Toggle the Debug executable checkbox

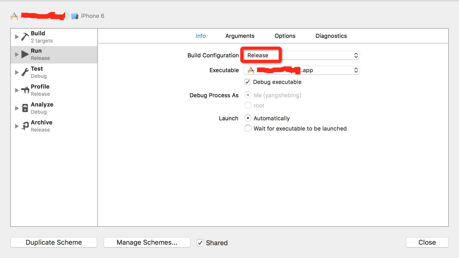tap(247, 82)
